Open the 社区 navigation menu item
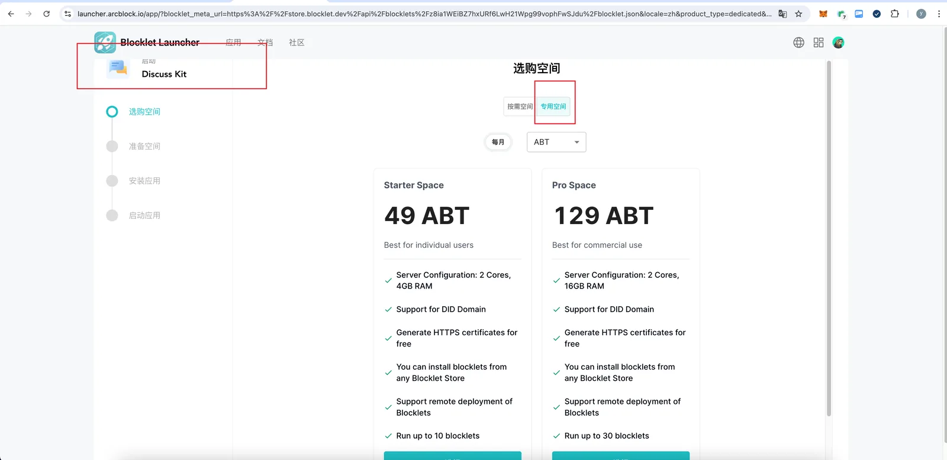 [297, 43]
